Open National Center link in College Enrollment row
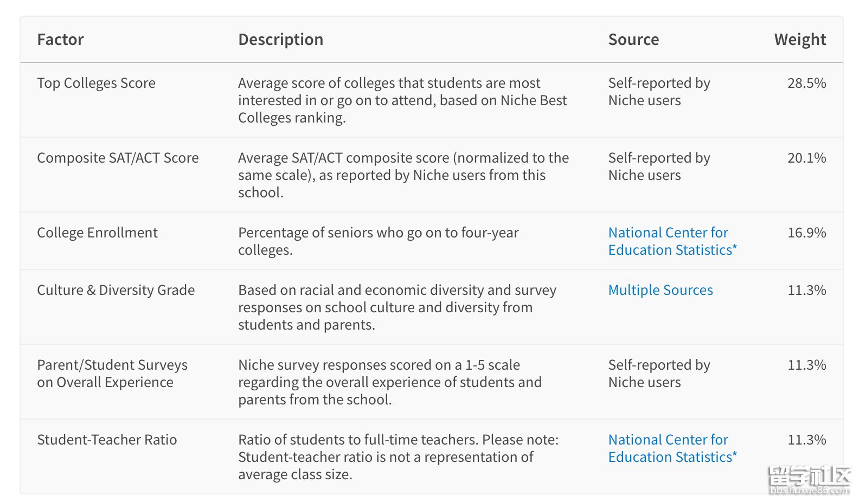 pyautogui.click(x=672, y=241)
